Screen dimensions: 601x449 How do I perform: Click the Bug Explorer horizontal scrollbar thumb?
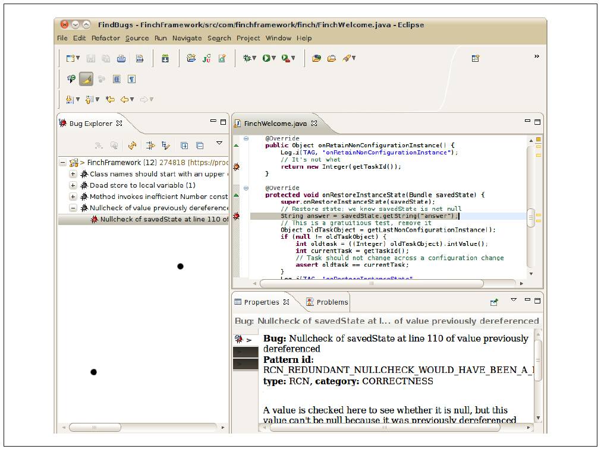click(95, 427)
